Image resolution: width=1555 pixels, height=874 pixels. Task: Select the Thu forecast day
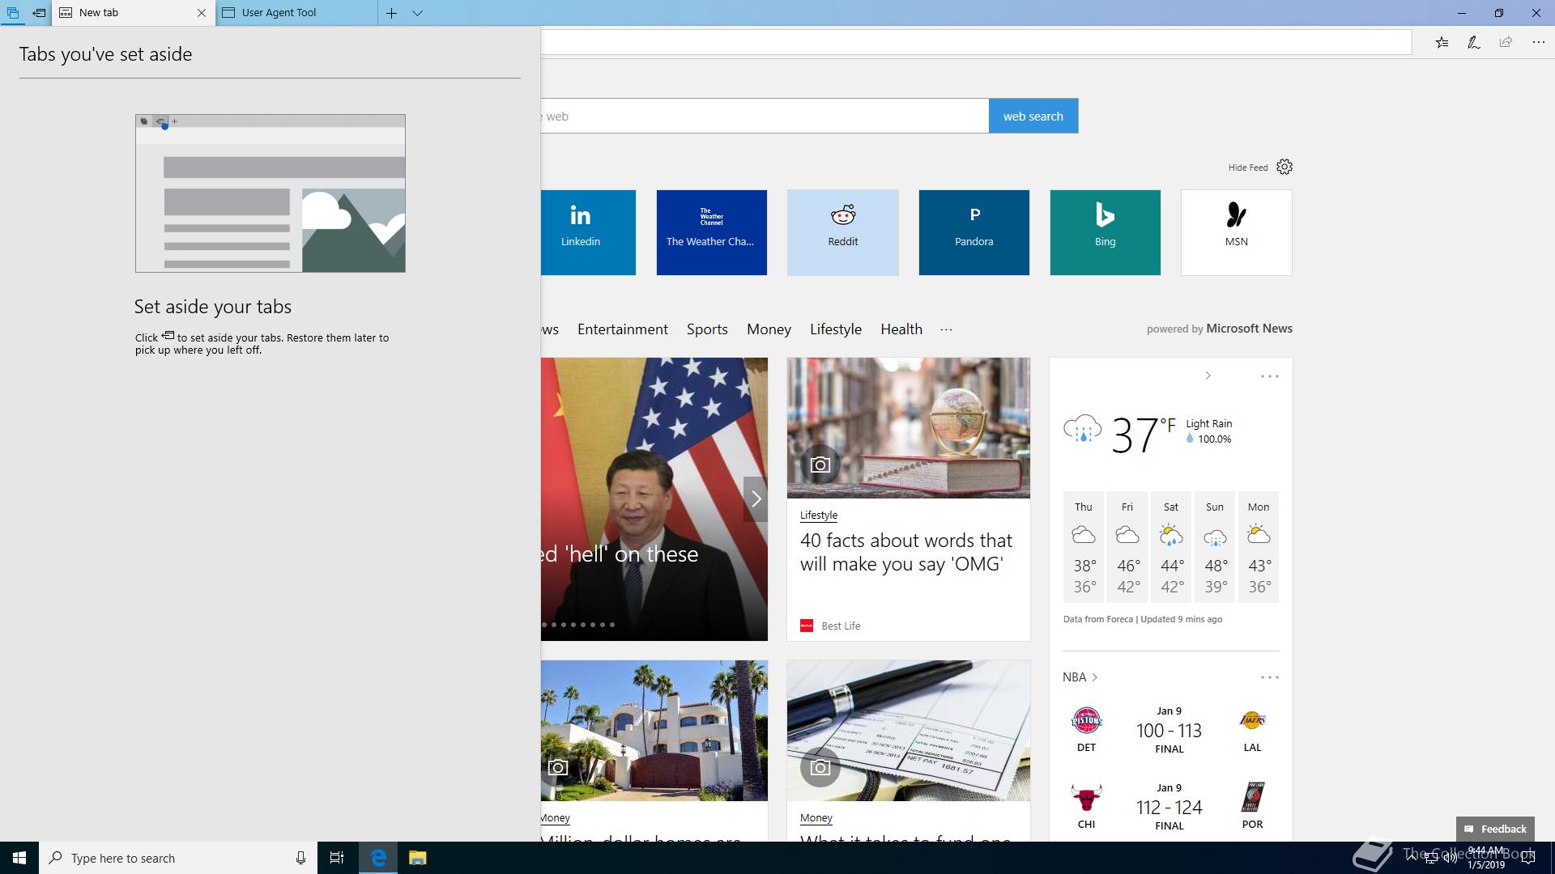(x=1084, y=547)
